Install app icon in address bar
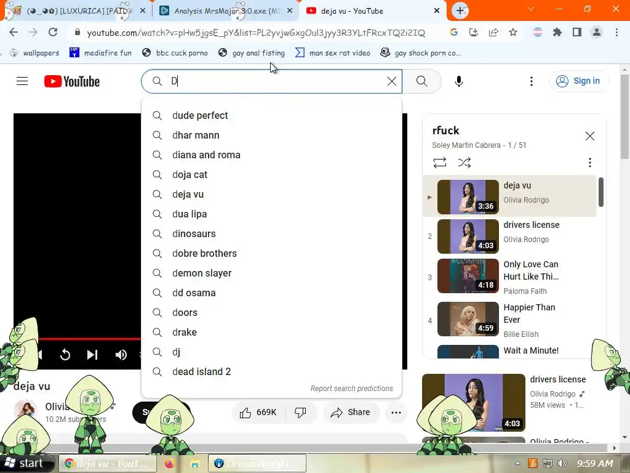 (474, 32)
